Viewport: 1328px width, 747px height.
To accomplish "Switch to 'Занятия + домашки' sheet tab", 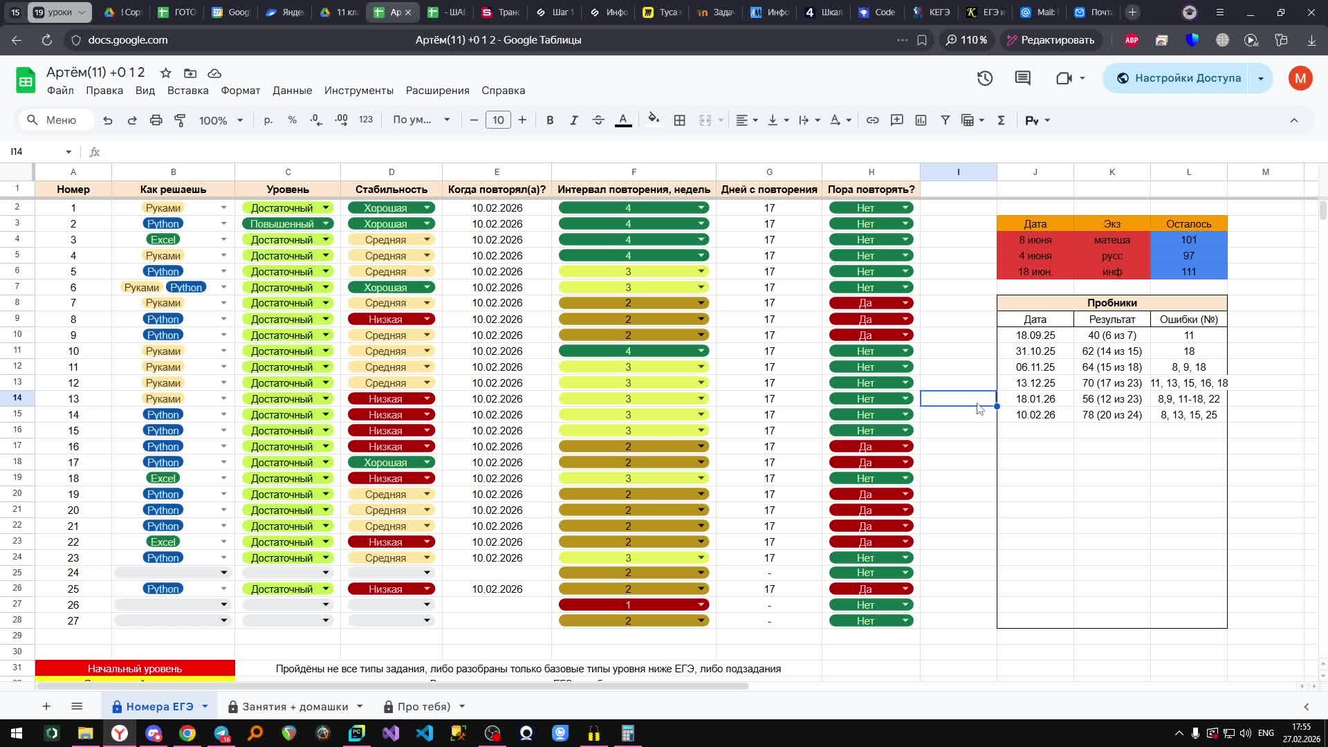I will (295, 707).
